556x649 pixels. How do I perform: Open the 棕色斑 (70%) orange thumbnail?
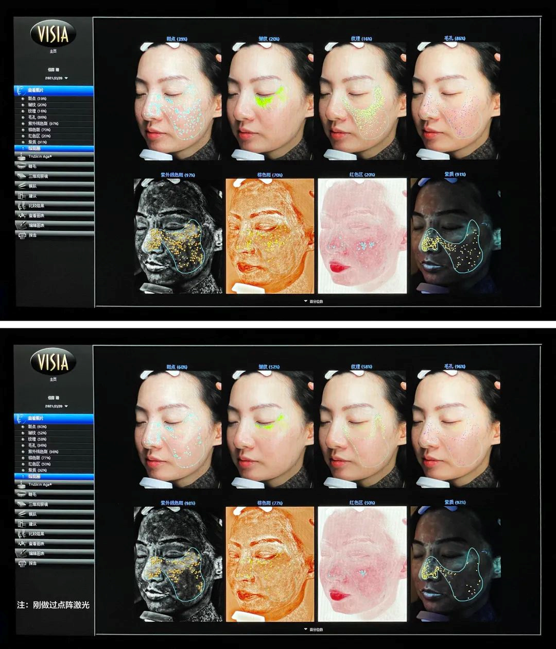[270, 236]
